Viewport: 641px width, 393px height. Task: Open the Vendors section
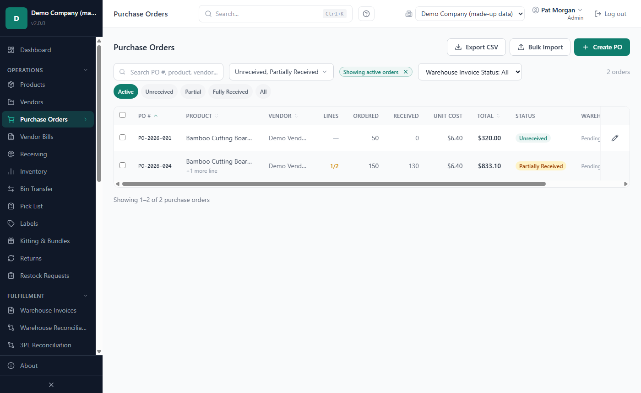point(48,102)
